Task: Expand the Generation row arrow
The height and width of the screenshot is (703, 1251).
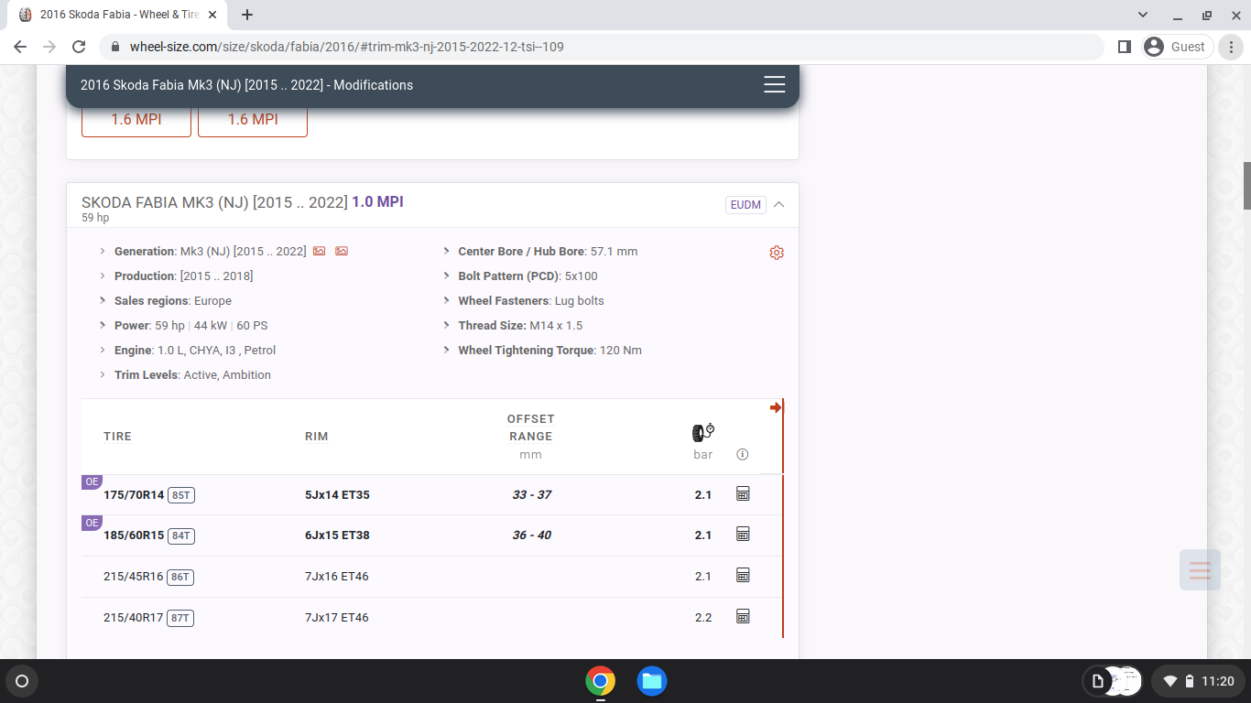Action: tap(103, 251)
